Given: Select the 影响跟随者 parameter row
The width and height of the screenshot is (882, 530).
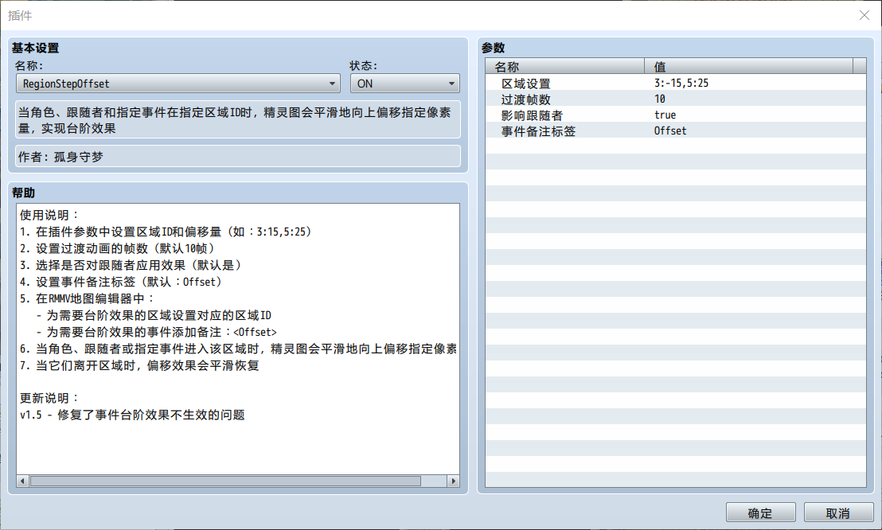Looking at the screenshot, I should (x=676, y=115).
